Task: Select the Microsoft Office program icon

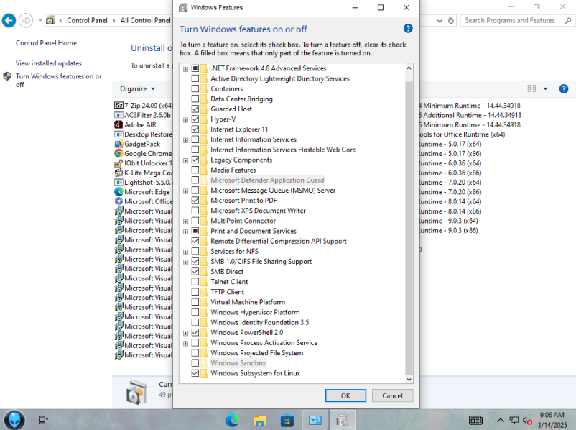Action: [x=119, y=201]
